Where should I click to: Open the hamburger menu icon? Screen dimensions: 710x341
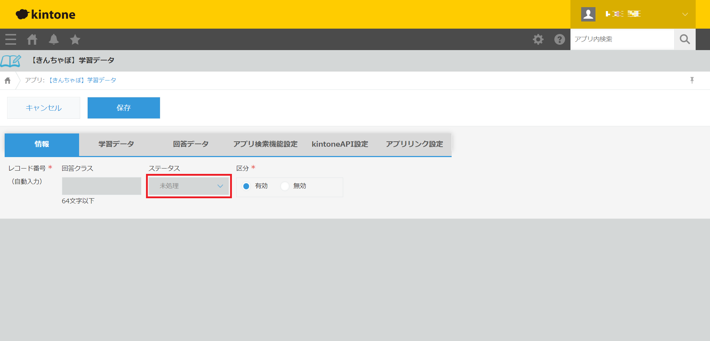click(11, 39)
